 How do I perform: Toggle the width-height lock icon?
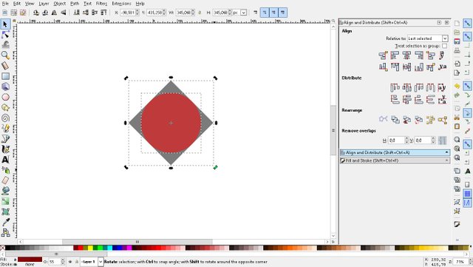[x=200, y=13]
